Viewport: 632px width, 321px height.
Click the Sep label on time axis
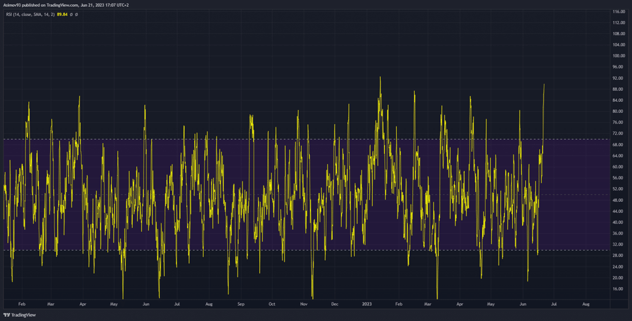coord(241,304)
